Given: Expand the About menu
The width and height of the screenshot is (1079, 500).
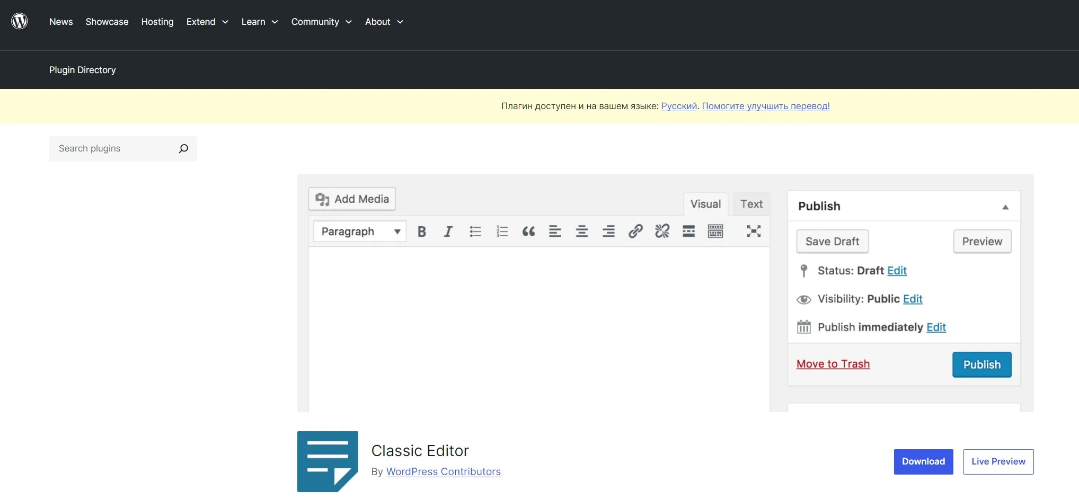Looking at the screenshot, I should (x=384, y=22).
